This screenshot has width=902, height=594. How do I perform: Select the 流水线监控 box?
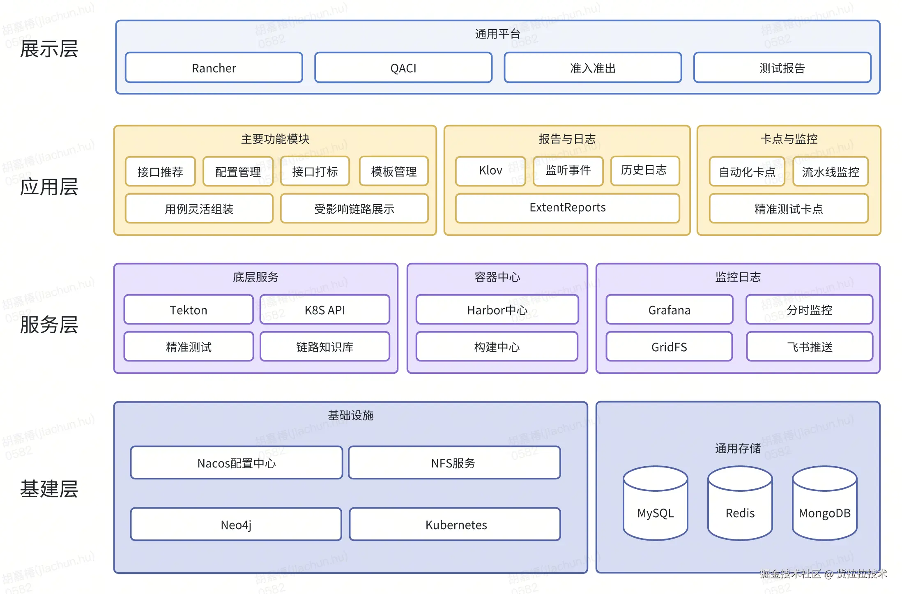(830, 171)
